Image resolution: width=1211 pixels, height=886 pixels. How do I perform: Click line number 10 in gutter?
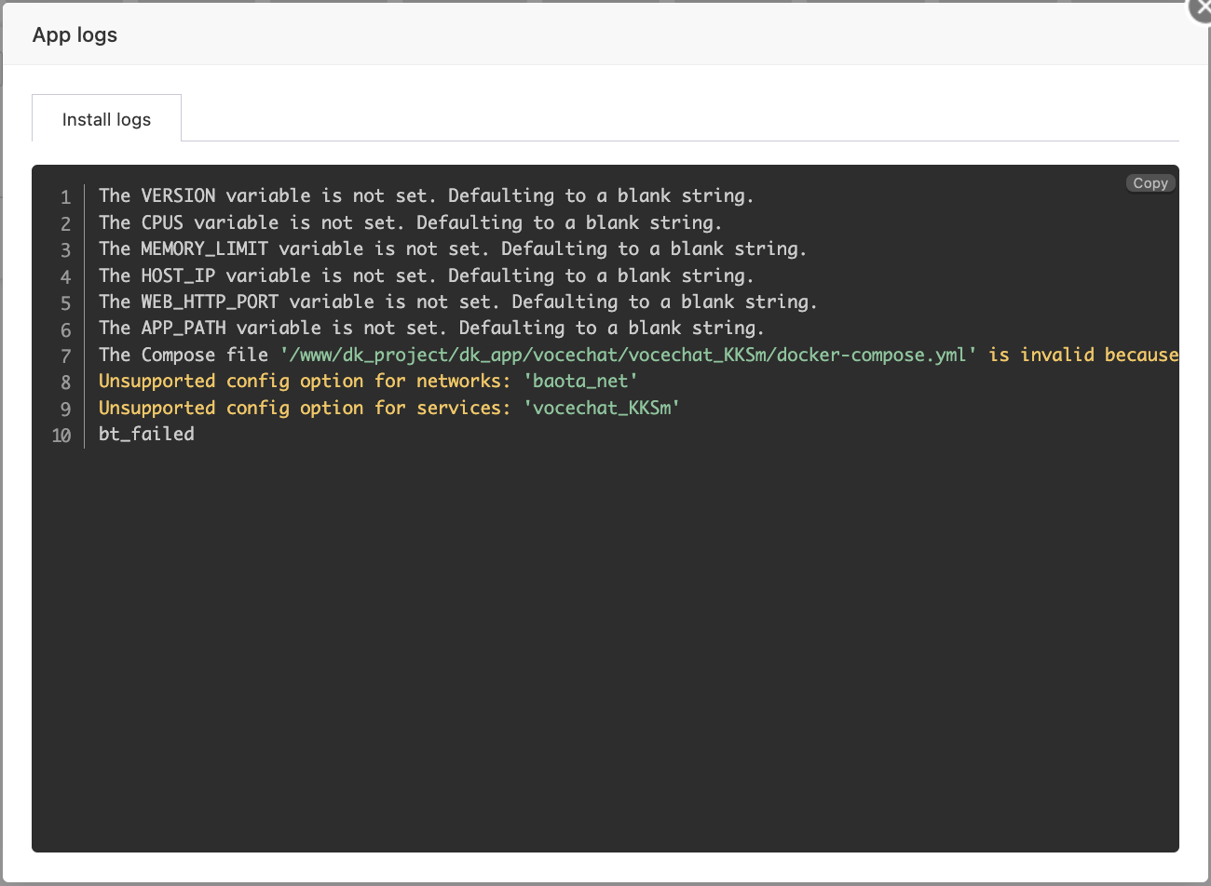pos(61,436)
